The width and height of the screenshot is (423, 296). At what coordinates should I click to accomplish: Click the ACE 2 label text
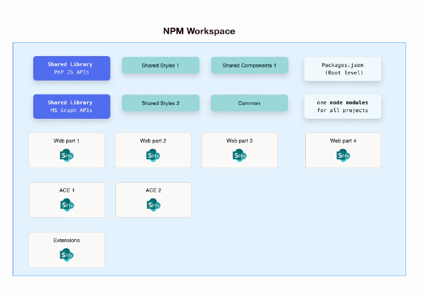pyautogui.click(x=153, y=190)
